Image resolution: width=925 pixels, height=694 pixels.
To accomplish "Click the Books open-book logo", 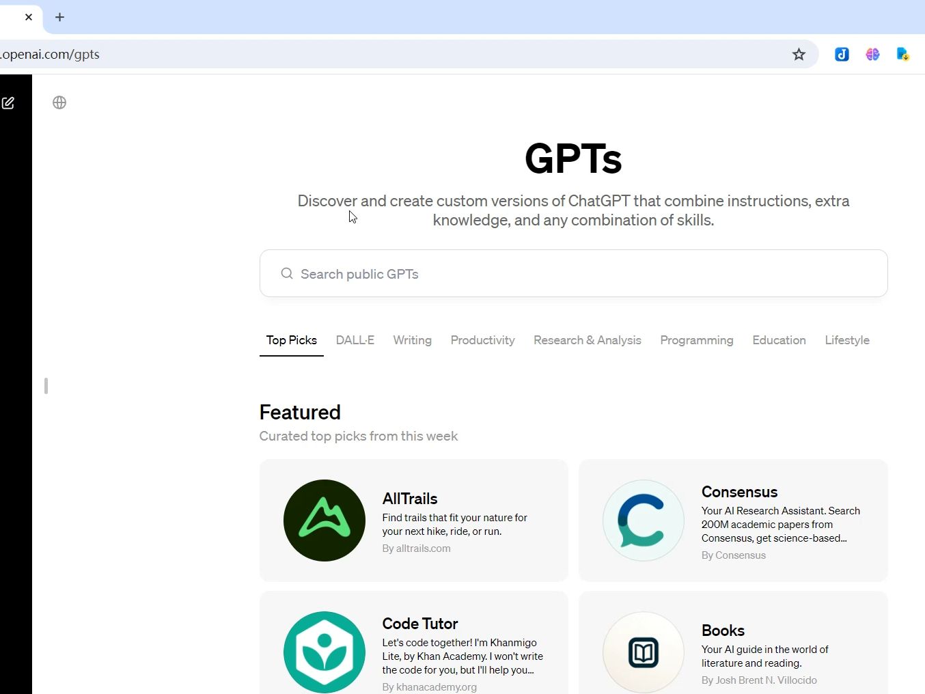I will point(644,652).
